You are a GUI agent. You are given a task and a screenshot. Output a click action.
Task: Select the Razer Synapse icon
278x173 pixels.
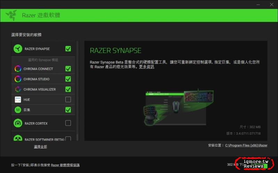(x=18, y=49)
